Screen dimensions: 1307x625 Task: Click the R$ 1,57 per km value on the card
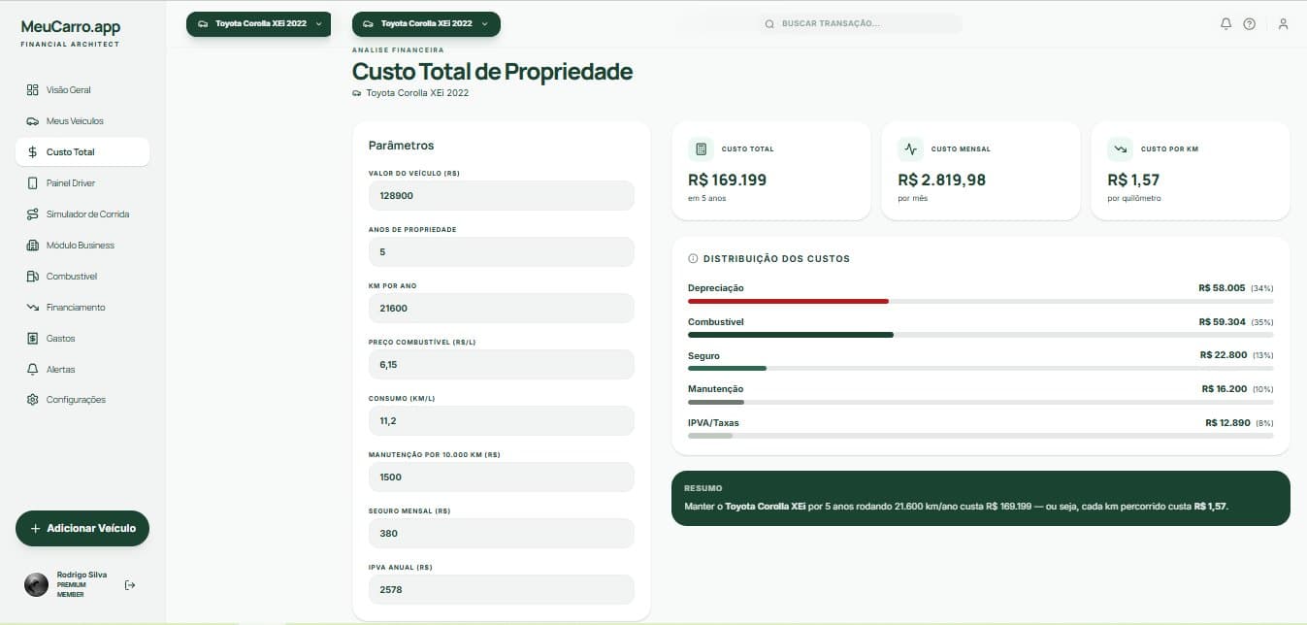(1133, 180)
